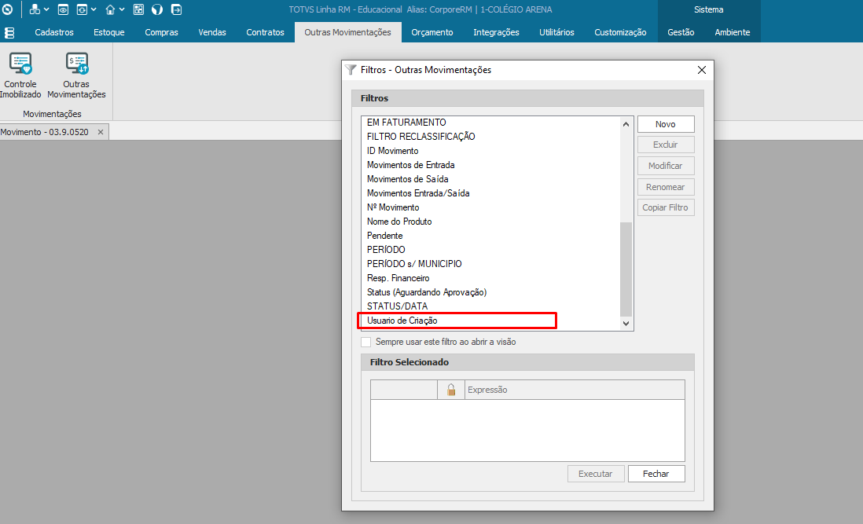Click the four-squares grid icon in toolbar
Image resolution: width=863 pixels, height=524 pixels.
(138, 9)
